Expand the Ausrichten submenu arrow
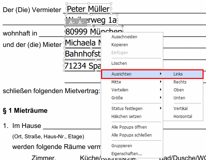 (x=161, y=74)
